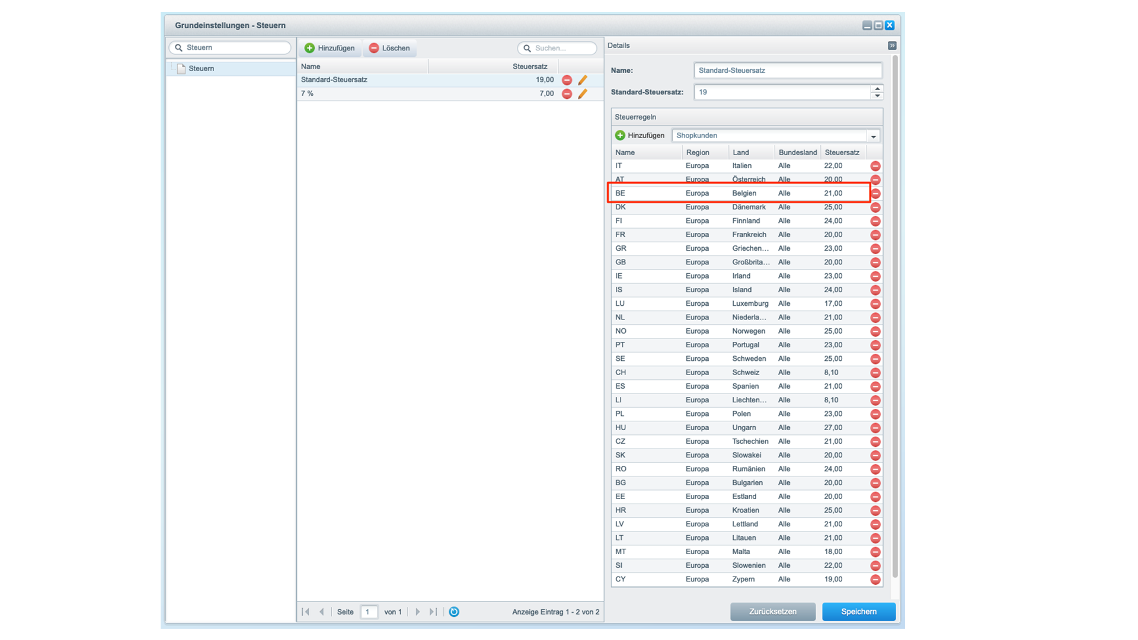This screenshot has height=640, width=1138.
Task: Delete the 7 % tax entry
Action: (x=567, y=94)
